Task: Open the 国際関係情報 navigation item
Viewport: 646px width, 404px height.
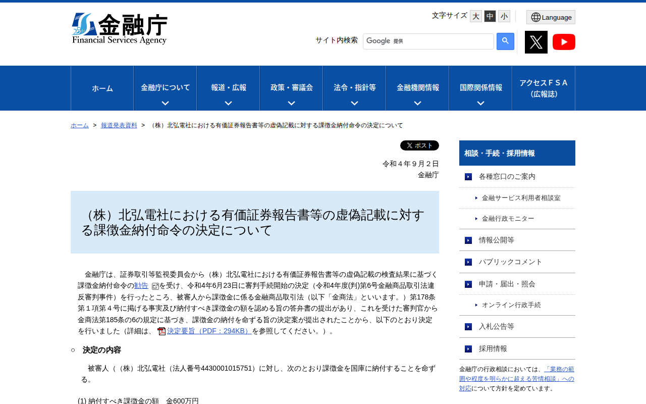Action: point(480,88)
